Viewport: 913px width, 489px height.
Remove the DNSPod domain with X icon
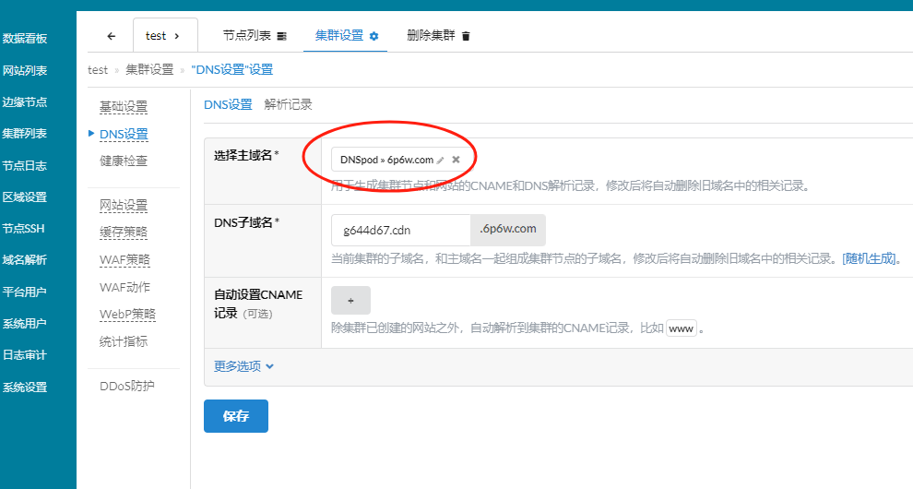(x=456, y=160)
